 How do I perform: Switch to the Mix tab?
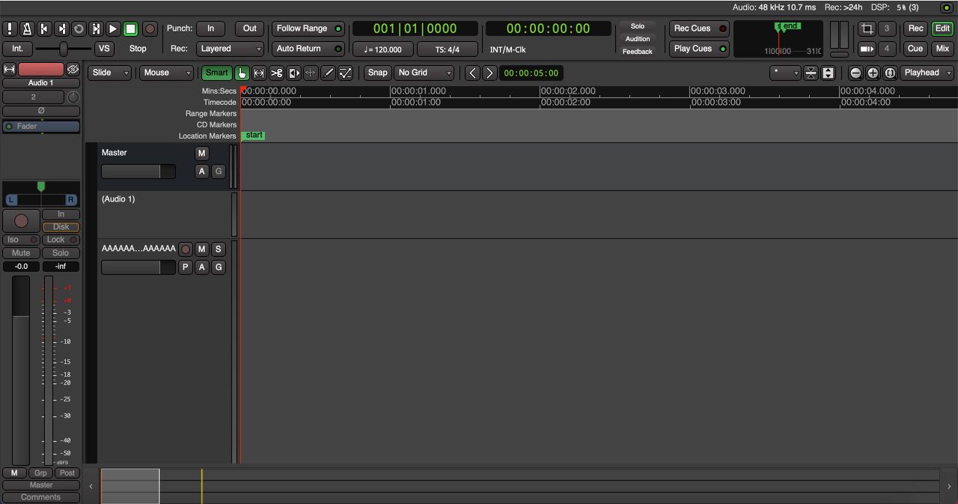pyautogui.click(x=942, y=49)
